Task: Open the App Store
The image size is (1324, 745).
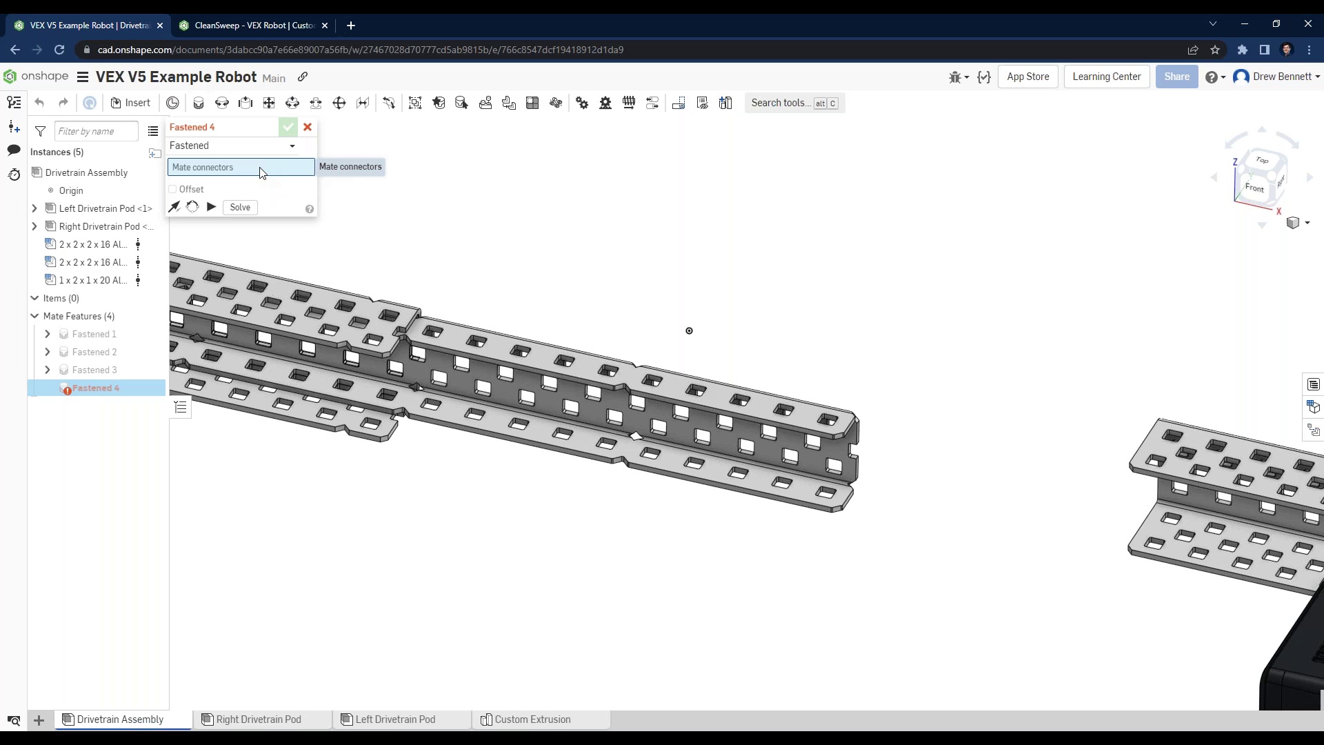Action: point(1027,77)
